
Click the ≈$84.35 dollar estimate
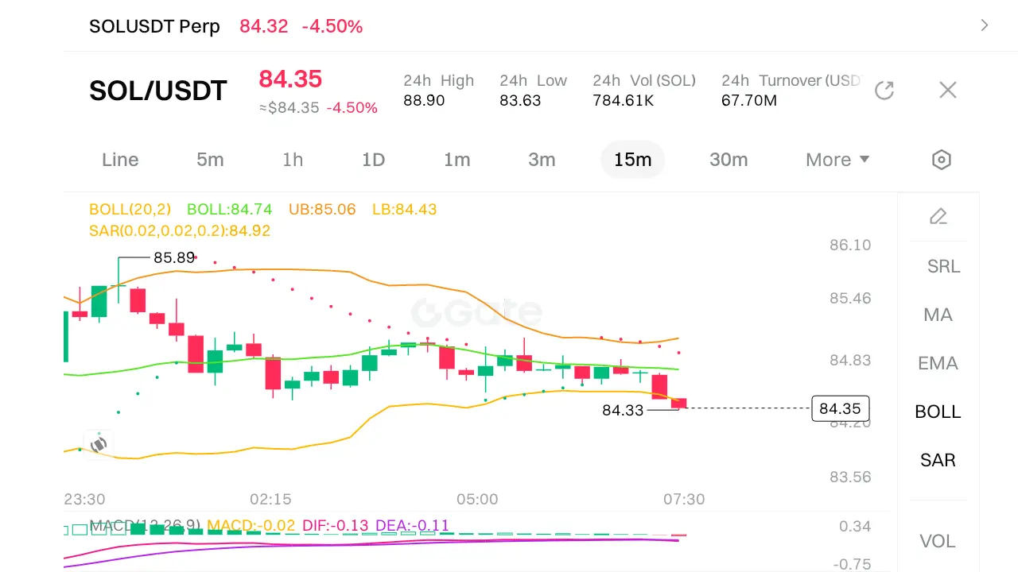[x=289, y=108]
